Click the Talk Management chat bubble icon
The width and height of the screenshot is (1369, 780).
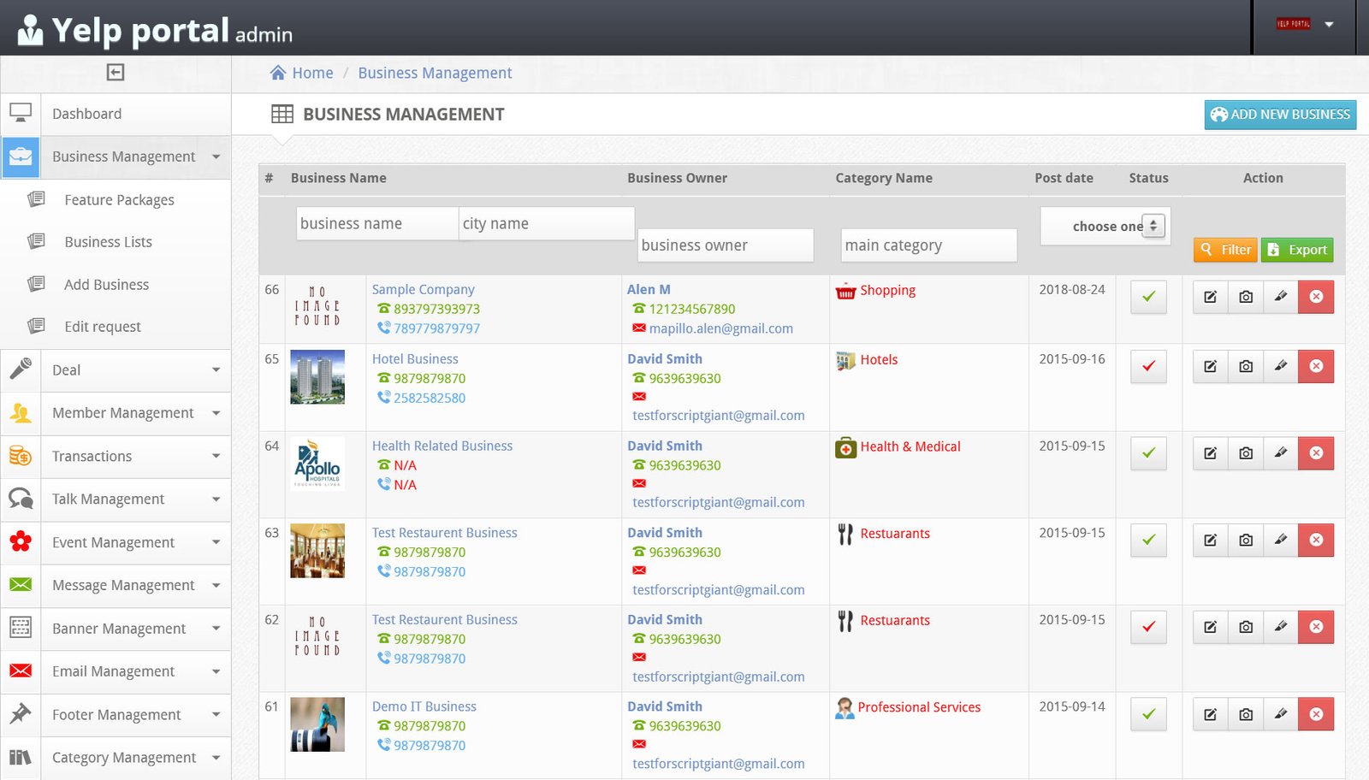[21, 499]
